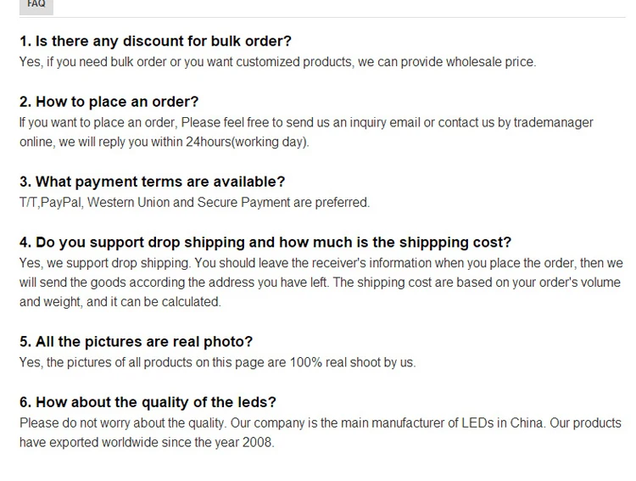
Task: Click the number '1.' in the first question
Action: click(x=25, y=41)
